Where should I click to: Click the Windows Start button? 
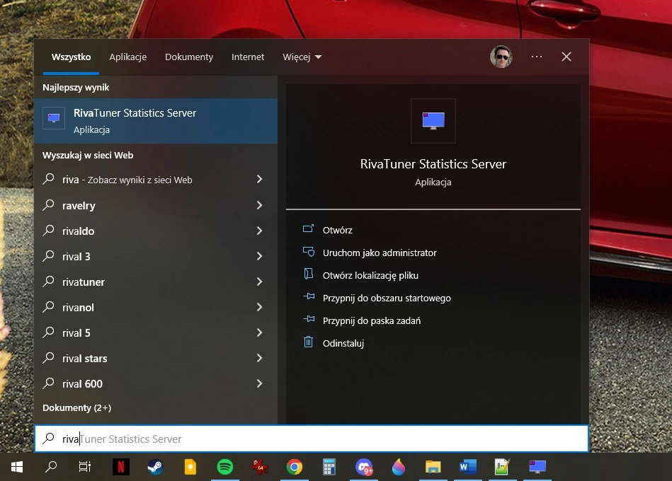(17, 467)
